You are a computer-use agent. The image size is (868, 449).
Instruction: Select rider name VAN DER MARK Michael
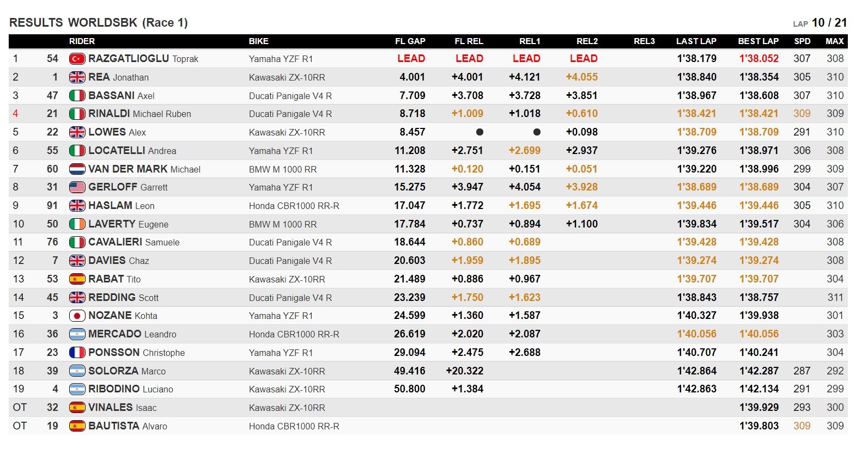click(x=144, y=169)
